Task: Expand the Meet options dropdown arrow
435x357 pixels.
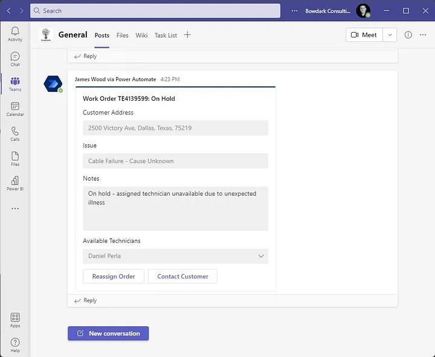Action: pyautogui.click(x=390, y=35)
